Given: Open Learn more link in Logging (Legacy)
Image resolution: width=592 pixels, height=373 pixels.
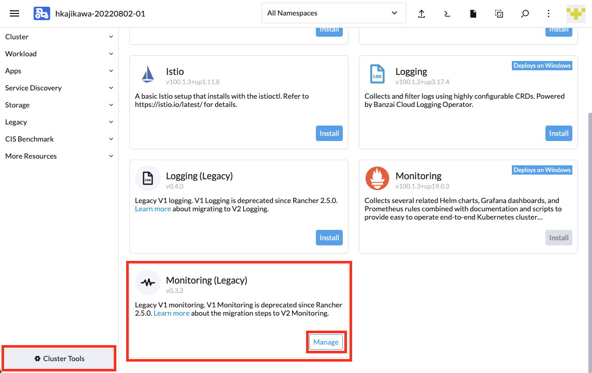Looking at the screenshot, I should [153, 209].
